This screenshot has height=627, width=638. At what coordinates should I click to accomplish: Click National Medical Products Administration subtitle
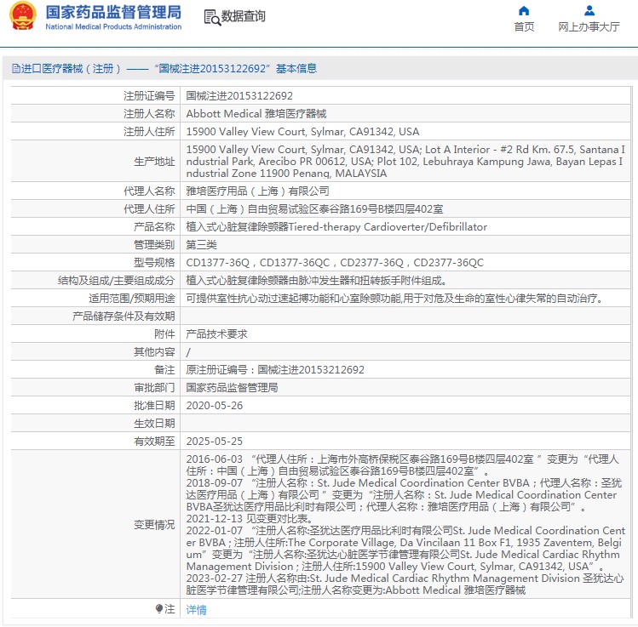click(x=113, y=27)
